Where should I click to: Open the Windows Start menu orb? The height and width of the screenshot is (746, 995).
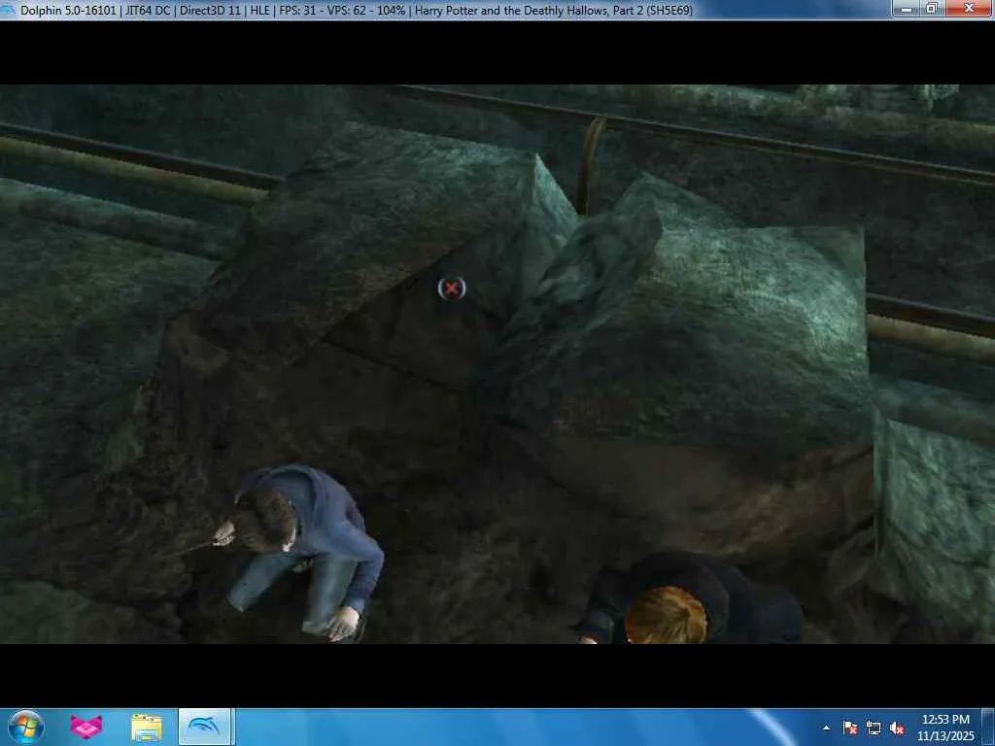(26, 727)
